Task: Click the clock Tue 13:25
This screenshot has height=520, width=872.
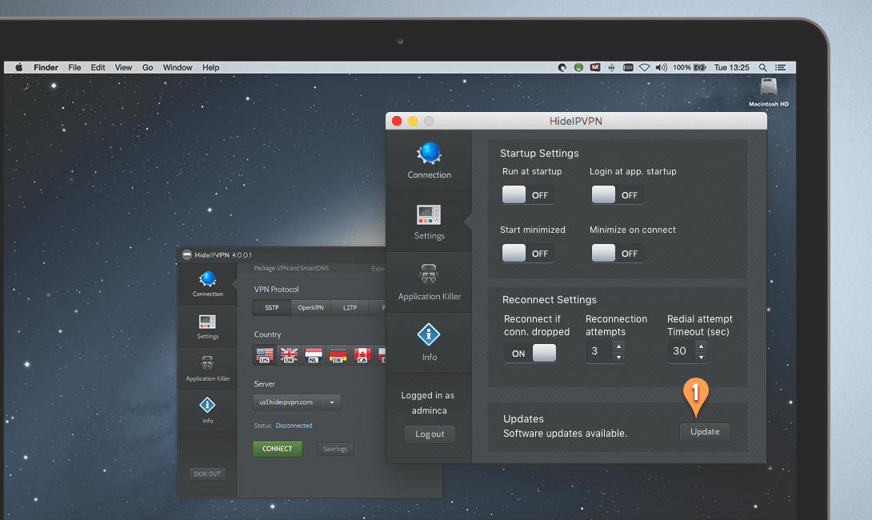Action: [x=731, y=67]
